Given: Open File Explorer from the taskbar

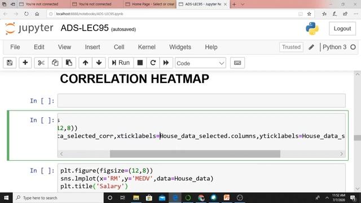Looking at the screenshot, I should click(136, 198).
